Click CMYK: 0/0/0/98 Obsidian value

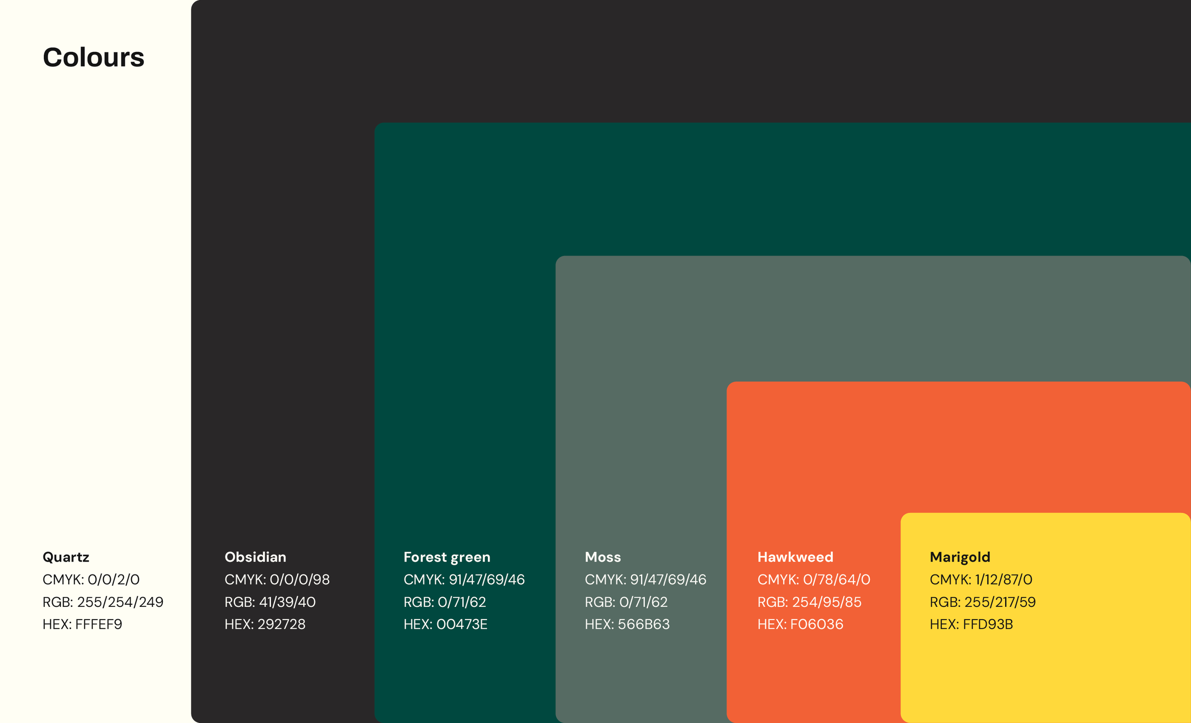tap(277, 579)
